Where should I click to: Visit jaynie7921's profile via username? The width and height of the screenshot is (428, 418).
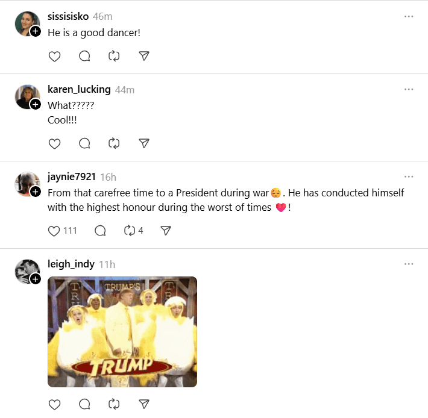[x=71, y=176]
